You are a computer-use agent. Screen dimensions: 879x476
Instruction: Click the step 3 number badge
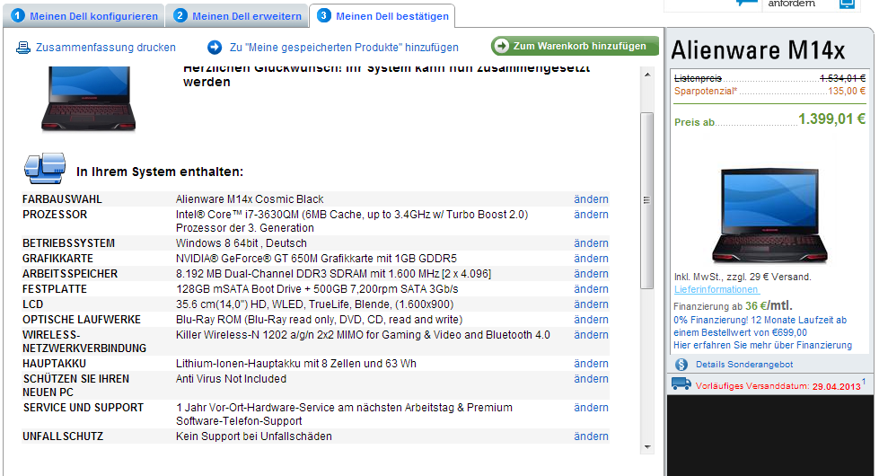(x=323, y=15)
